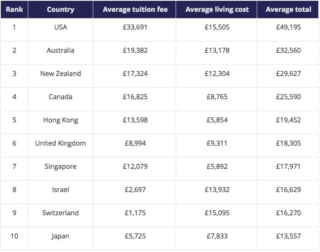Select the United Kingdom cell

click(60, 144)
